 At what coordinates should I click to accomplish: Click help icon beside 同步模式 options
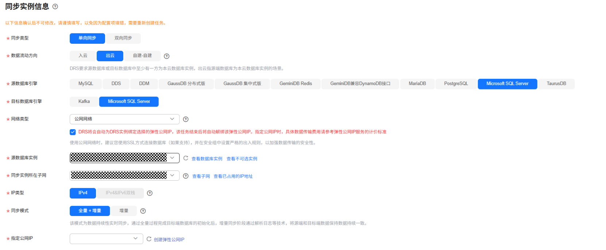143,211
